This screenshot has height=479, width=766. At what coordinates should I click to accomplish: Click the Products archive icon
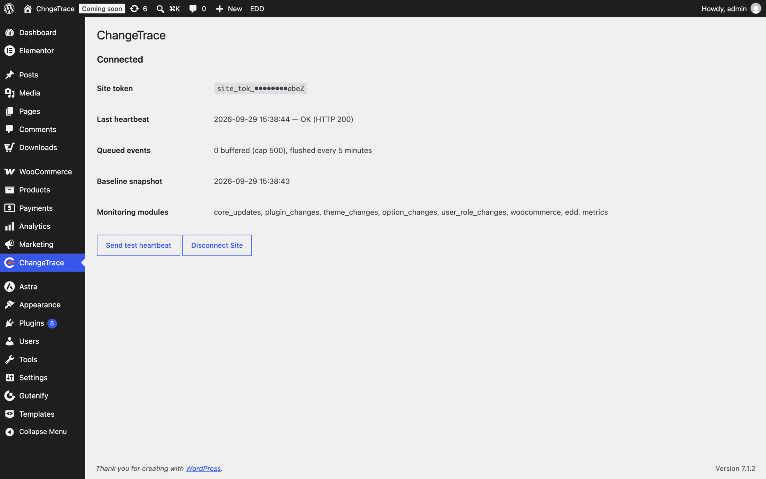10,190
